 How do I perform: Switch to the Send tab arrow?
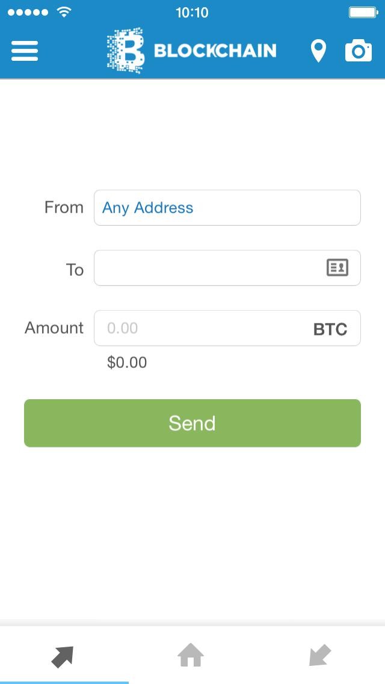63,656
